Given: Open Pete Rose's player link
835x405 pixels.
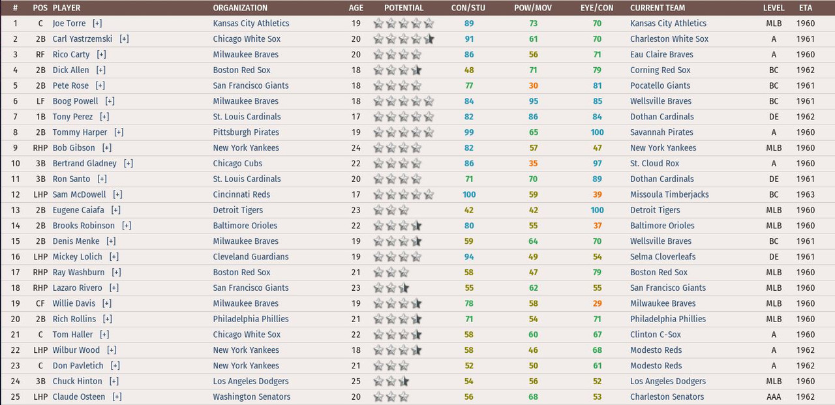Looking at the screenshot, I should (70, 86).
